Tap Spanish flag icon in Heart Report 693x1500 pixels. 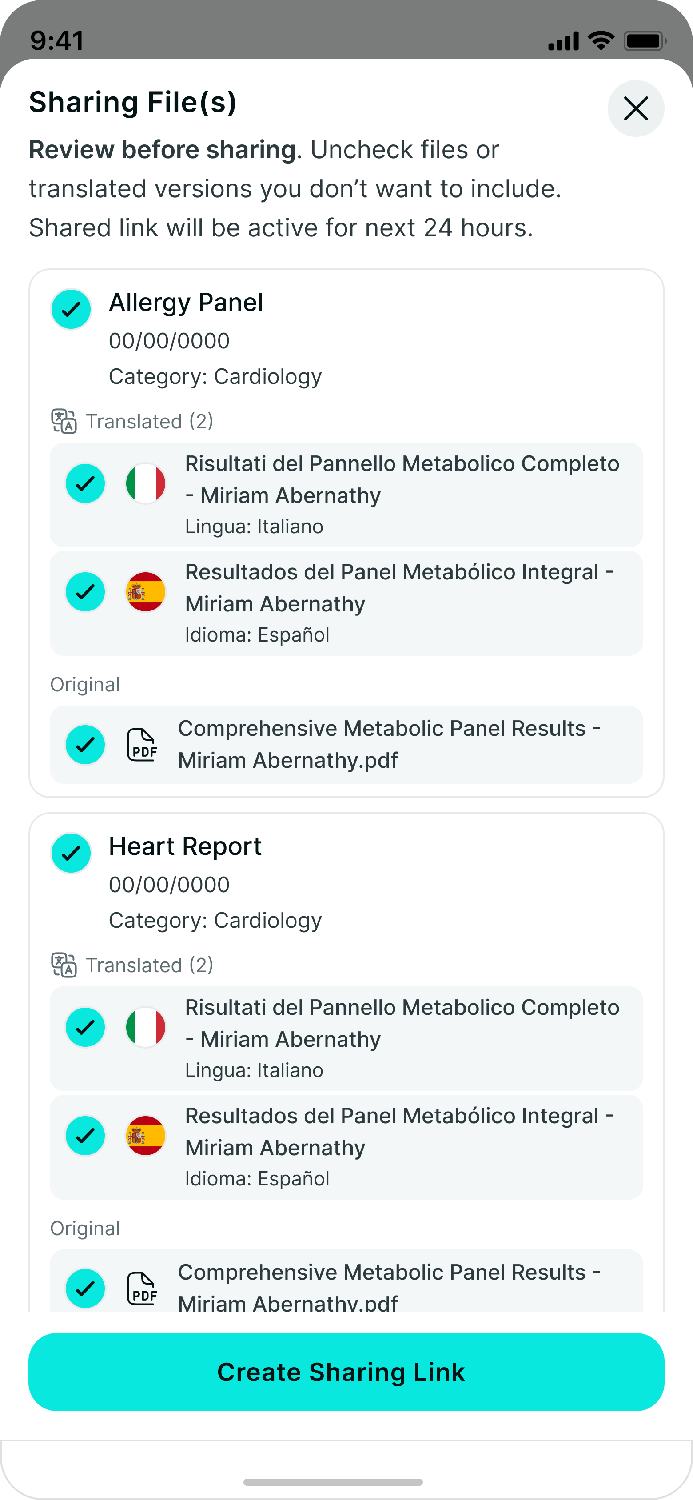(x=146, y=1136)
